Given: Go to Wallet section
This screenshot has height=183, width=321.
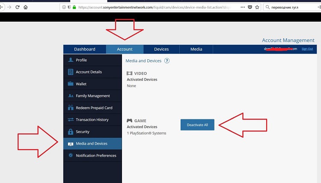Looking at the screenshot, I should (92, 84).
